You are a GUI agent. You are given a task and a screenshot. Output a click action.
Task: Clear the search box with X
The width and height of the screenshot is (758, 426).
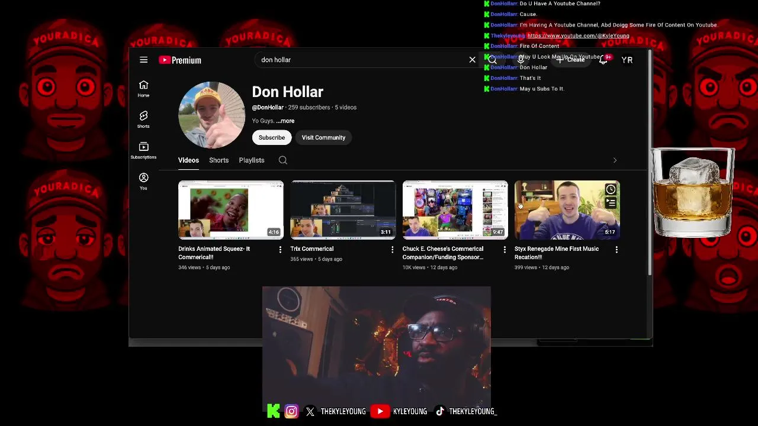(x=472, y=60)
